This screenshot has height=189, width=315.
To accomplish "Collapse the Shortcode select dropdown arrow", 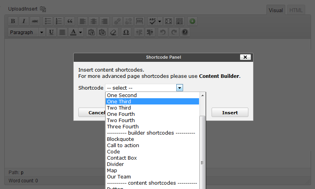I will click(x=179, y=88).
